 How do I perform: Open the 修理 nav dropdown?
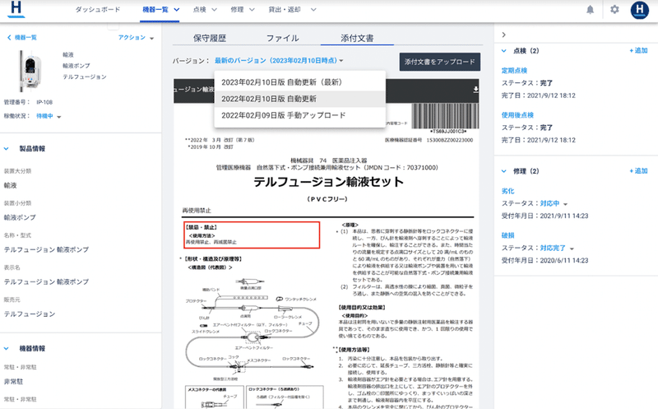[243, 9]
